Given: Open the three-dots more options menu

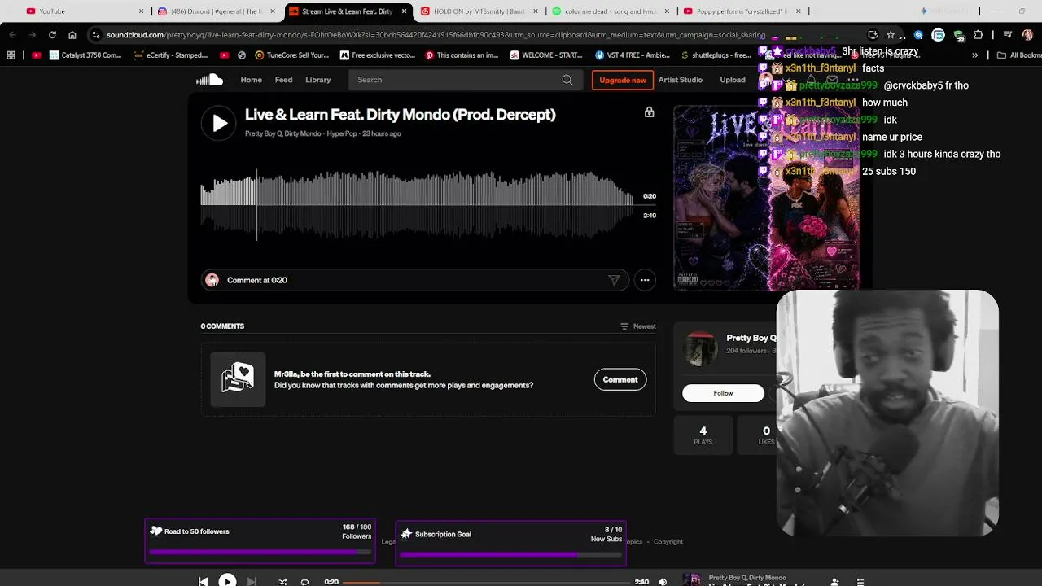Looking at the screenshot, I should [x=645, y=280].
